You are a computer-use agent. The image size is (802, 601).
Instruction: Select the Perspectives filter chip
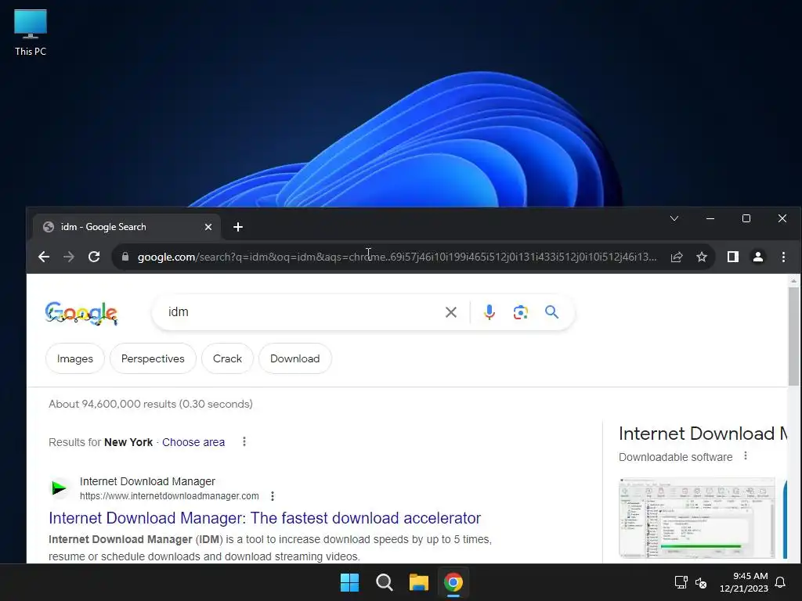[x=153, y=358]
